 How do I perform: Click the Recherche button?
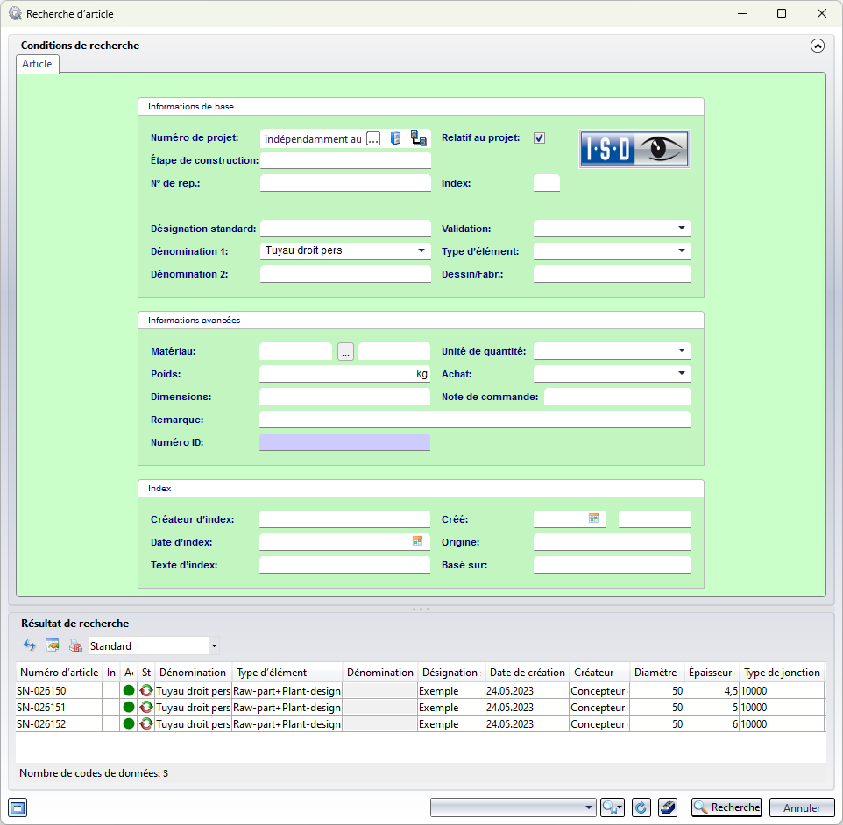coord(726,807)
